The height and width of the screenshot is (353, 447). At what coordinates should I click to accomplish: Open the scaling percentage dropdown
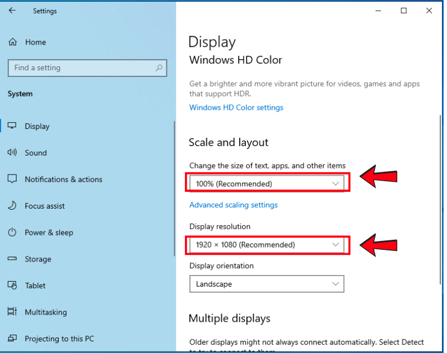pos(267,183)
